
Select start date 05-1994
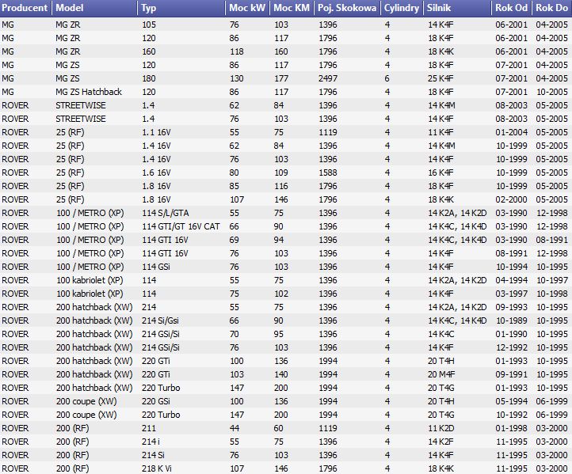click(512, 401)
